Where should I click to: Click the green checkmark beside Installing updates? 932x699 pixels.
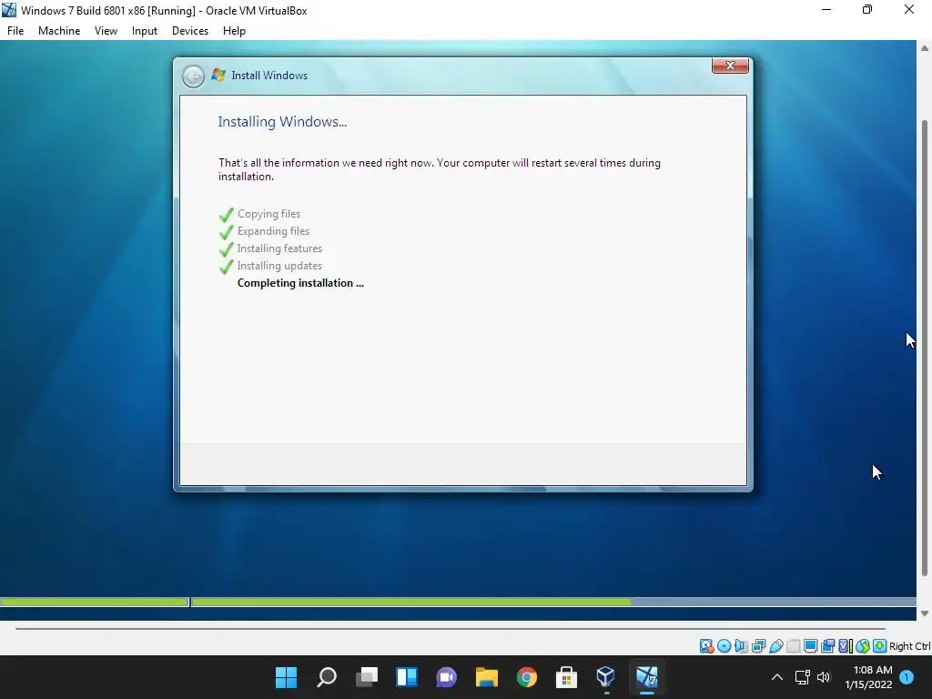[x=227, y=267]
